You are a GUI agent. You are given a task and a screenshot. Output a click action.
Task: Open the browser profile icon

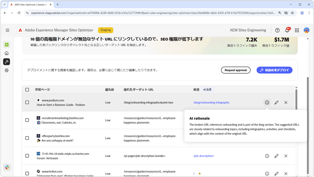[x=302, y=13]
